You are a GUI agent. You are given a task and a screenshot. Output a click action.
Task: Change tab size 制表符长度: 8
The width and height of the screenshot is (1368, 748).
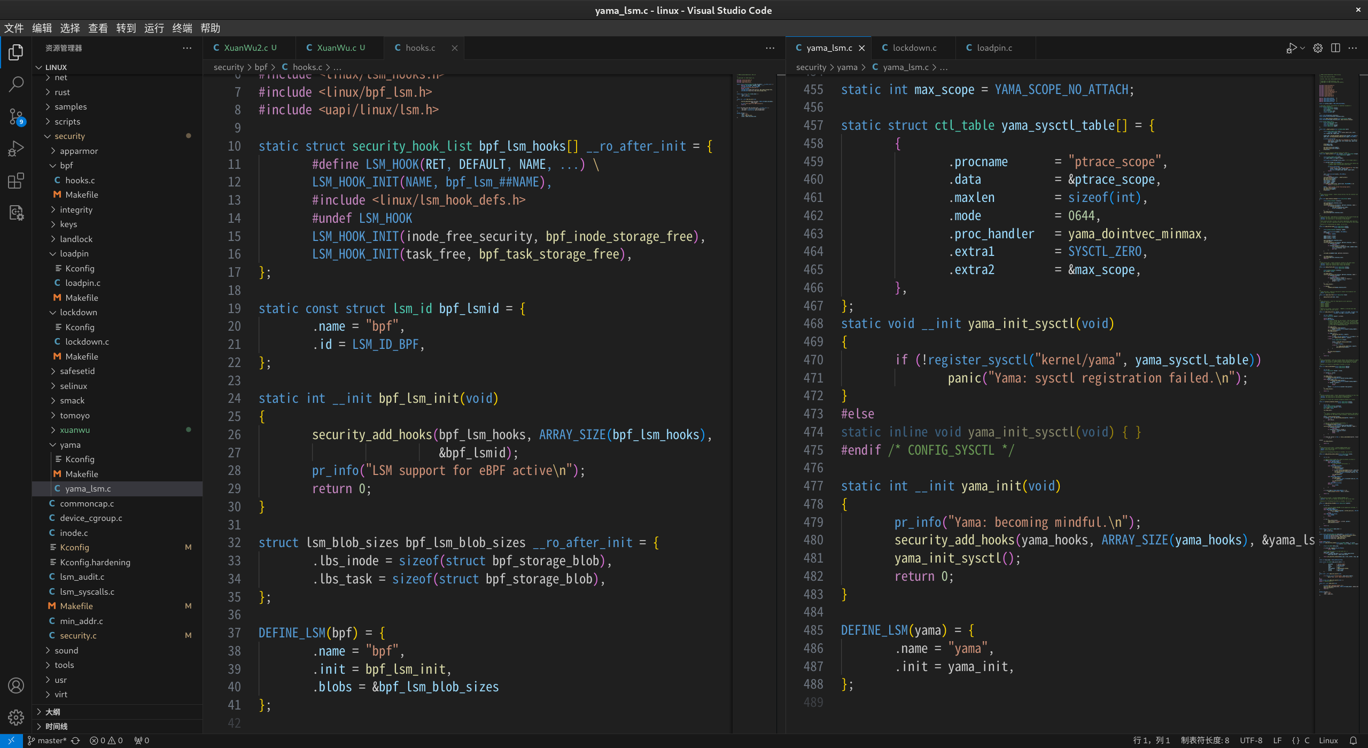(x=1204, y=741)
